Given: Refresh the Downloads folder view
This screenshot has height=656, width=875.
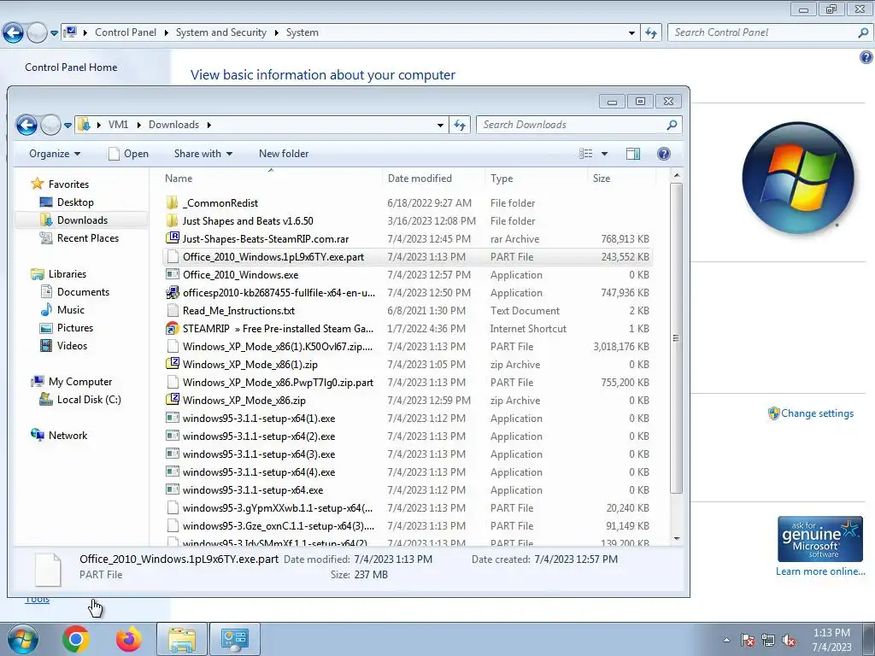Looking at the screenshot, I should coord(460,125).
